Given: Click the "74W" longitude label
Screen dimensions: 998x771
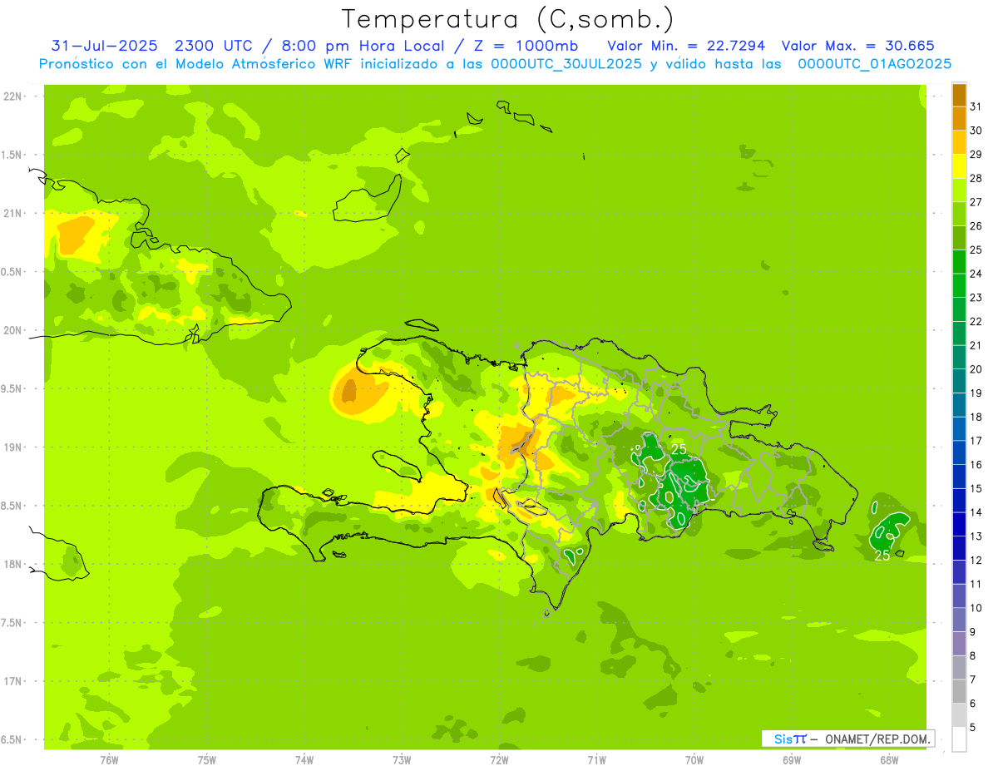Looking at the screenshot, I should coord(304,759).
